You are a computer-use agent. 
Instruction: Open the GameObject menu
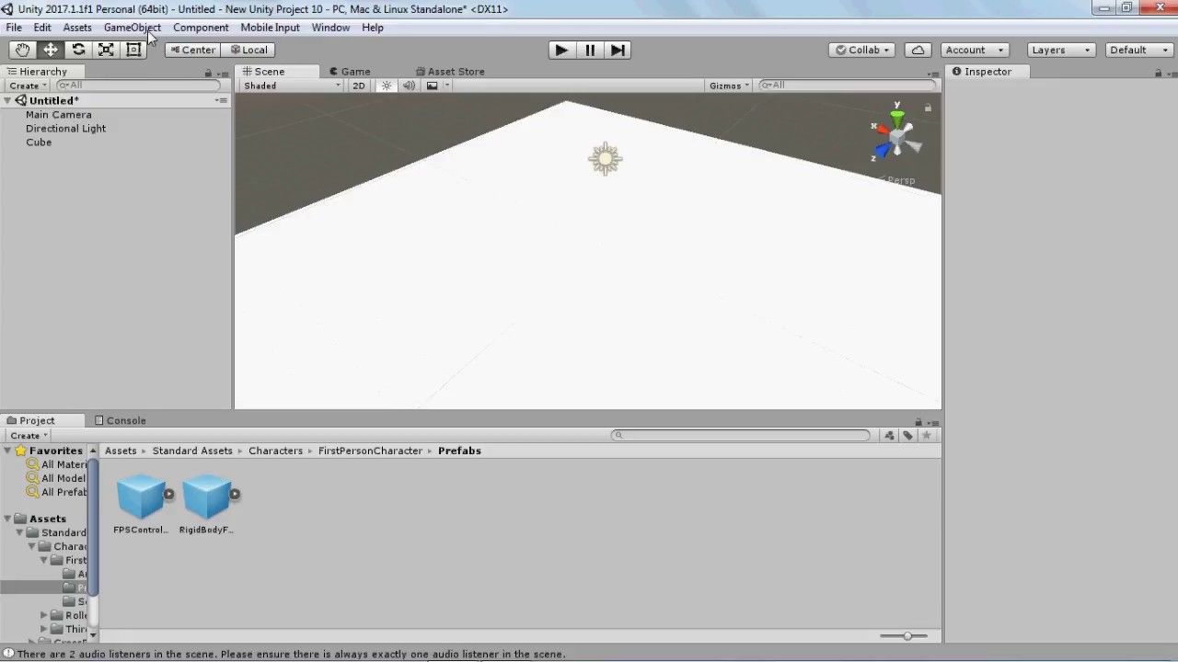(133, 28)
